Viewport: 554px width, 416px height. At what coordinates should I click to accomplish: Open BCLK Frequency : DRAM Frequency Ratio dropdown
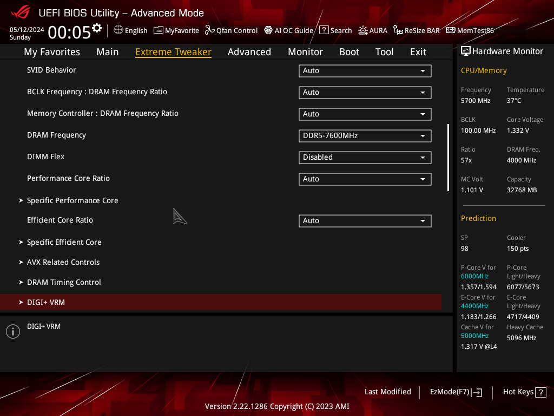click(x=365, y=92)
